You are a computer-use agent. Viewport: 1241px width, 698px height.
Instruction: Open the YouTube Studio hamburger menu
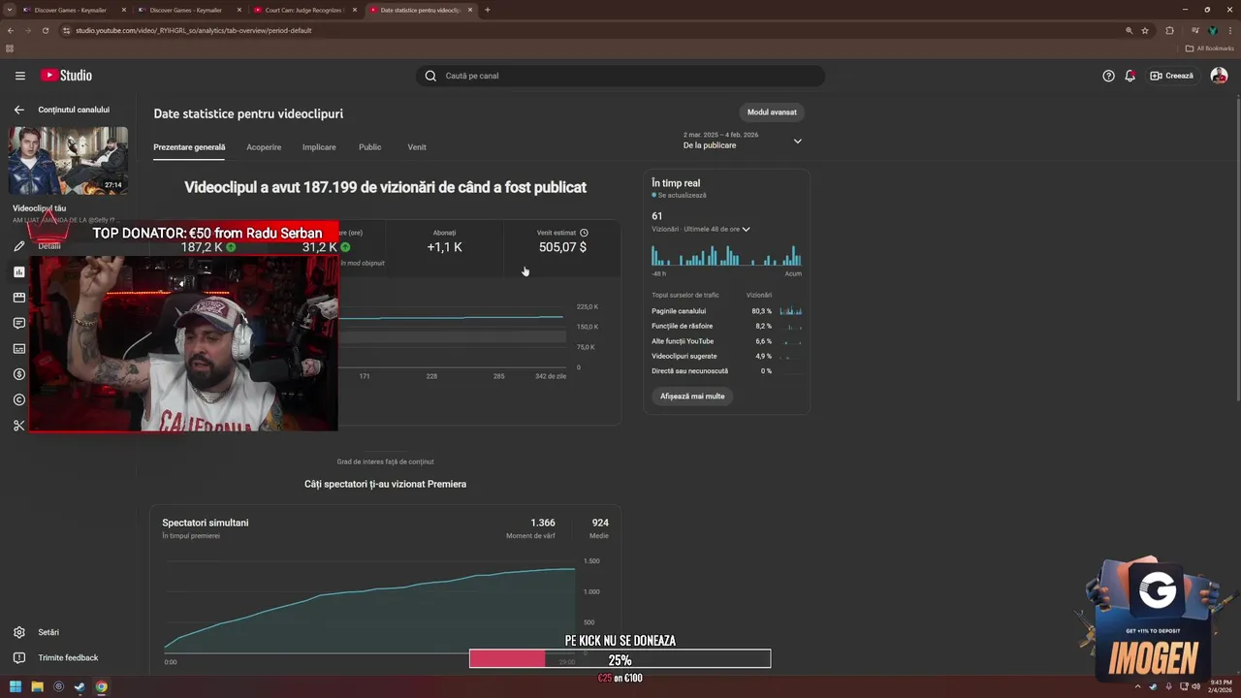(19, 76)
